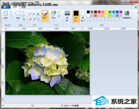Click the cursor position crosshair icon in status bar
Viewport: 139px width, 109px height.
[3, 106]
